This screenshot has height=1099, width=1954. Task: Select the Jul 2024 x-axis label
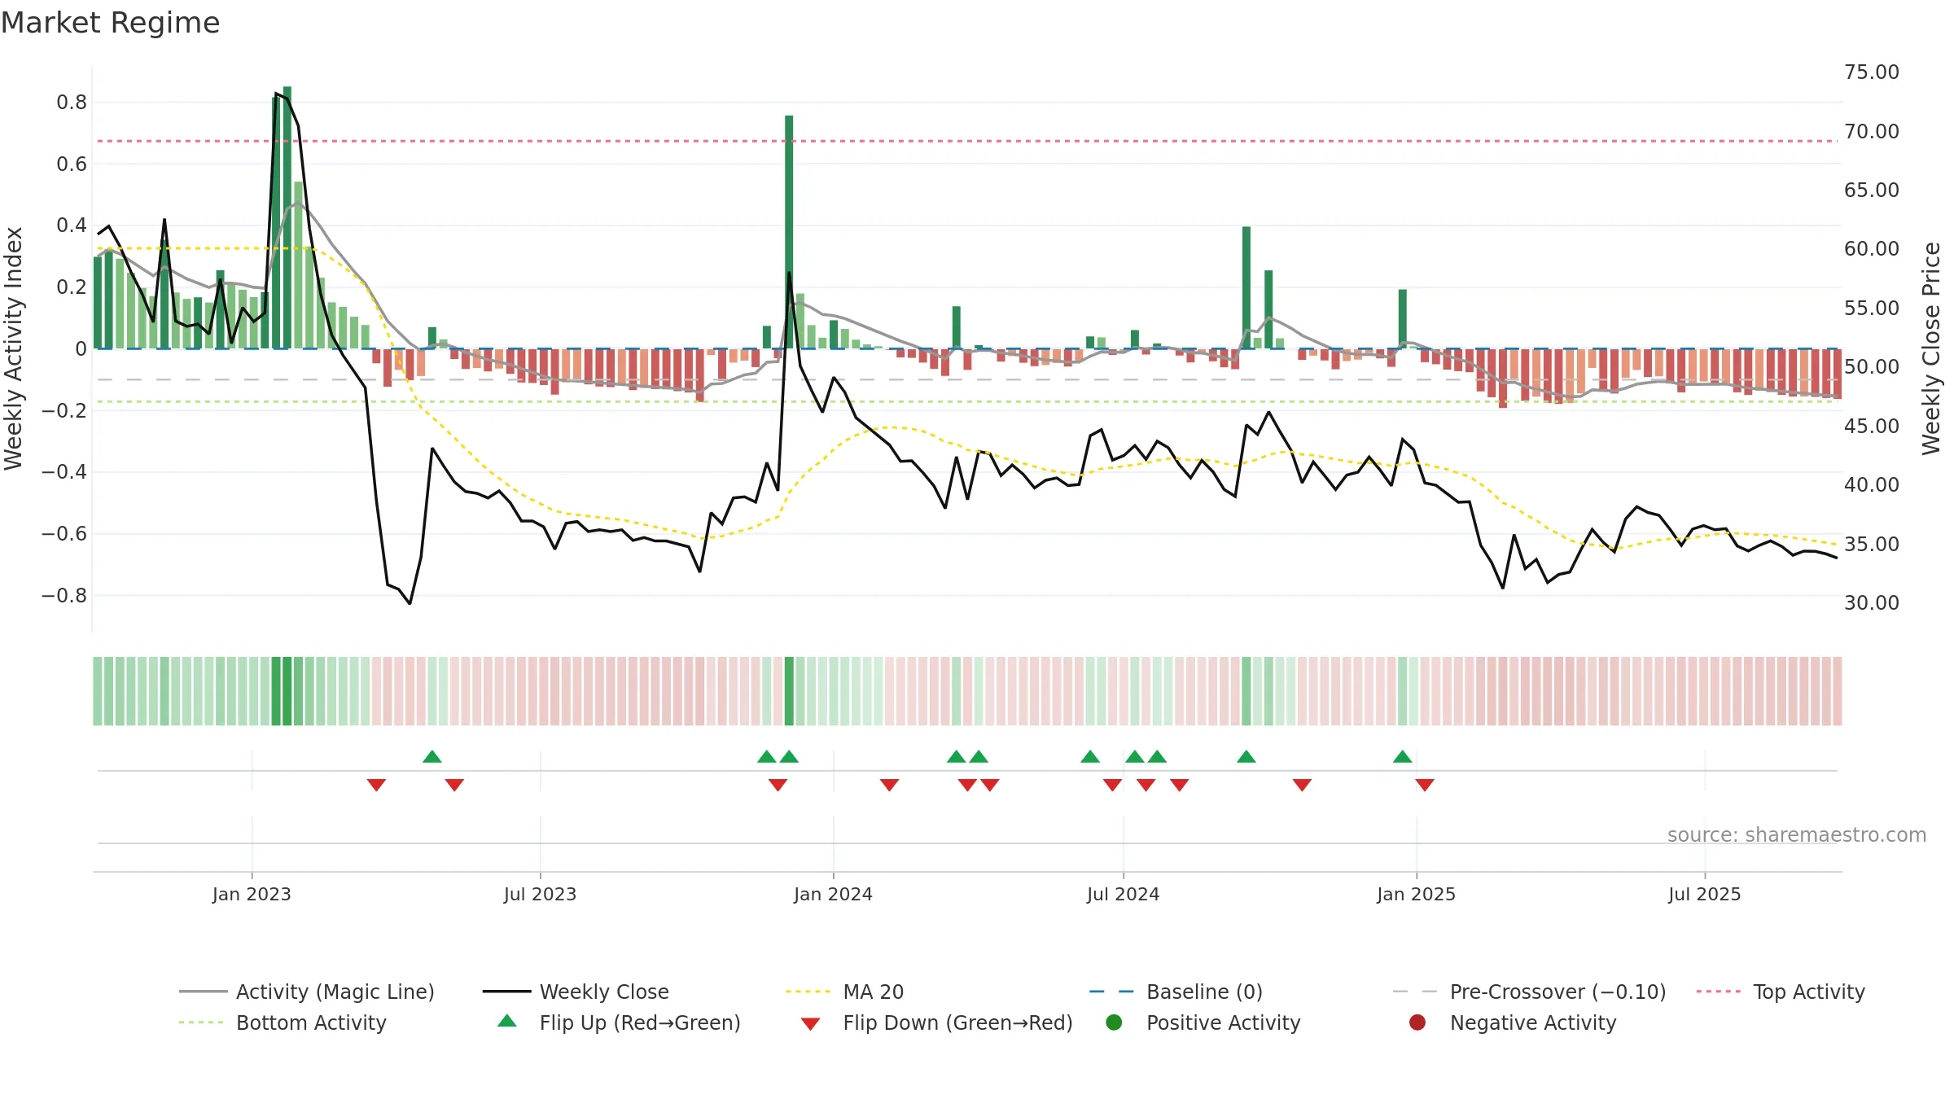[1123, 894]
